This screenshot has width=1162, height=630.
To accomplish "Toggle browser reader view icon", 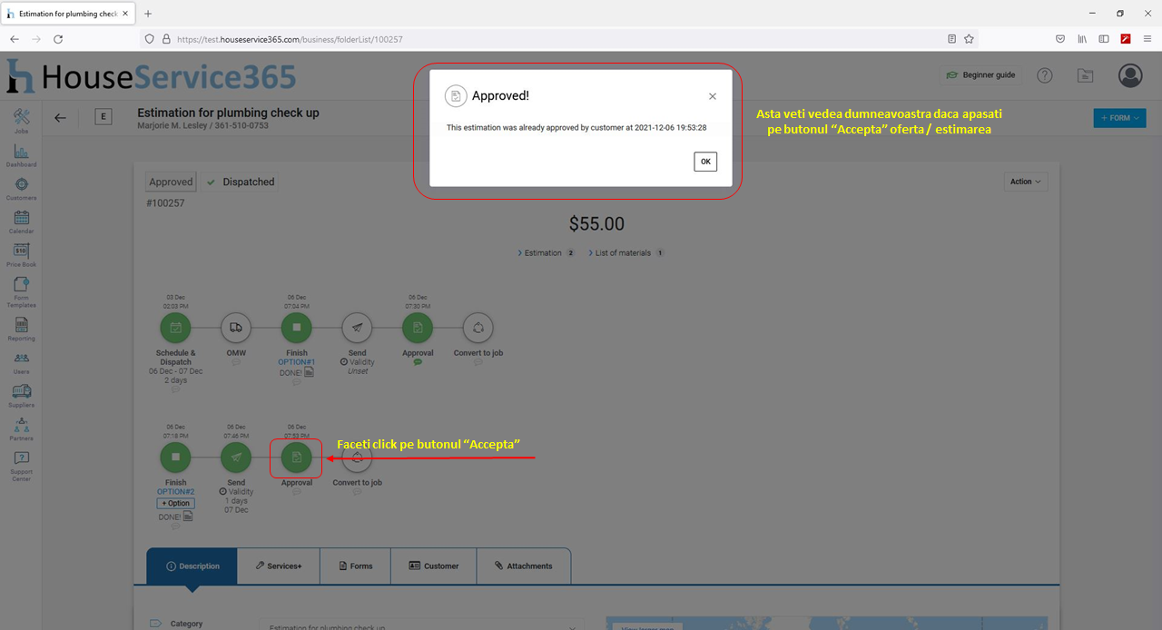I will 951,39.
